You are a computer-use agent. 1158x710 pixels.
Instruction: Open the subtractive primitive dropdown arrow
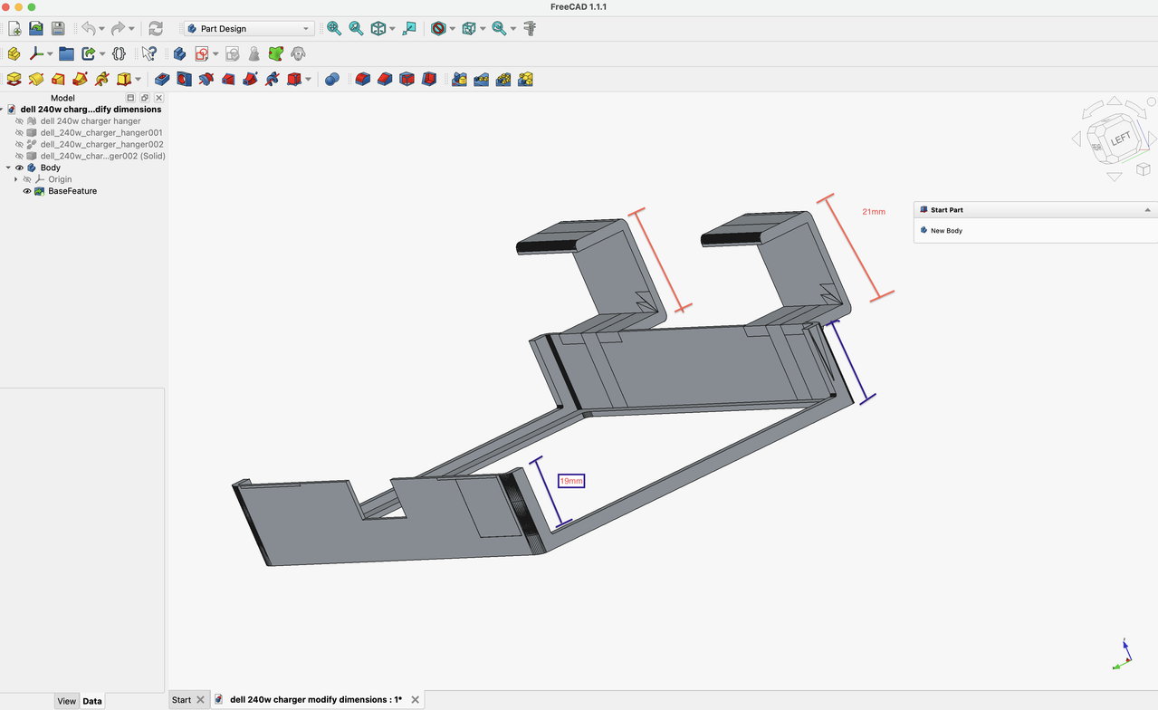[309, 80]
